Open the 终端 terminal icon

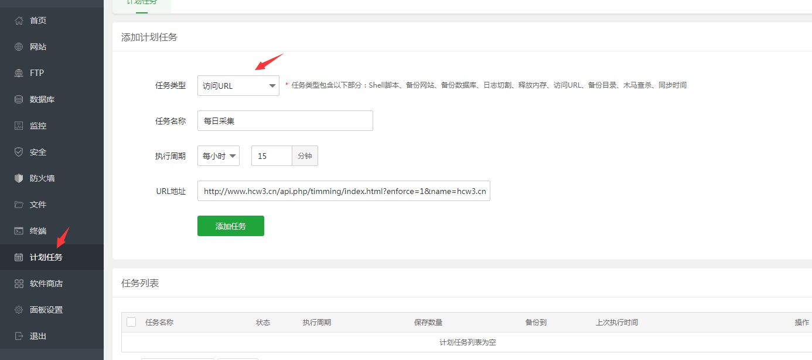[19, 230]
